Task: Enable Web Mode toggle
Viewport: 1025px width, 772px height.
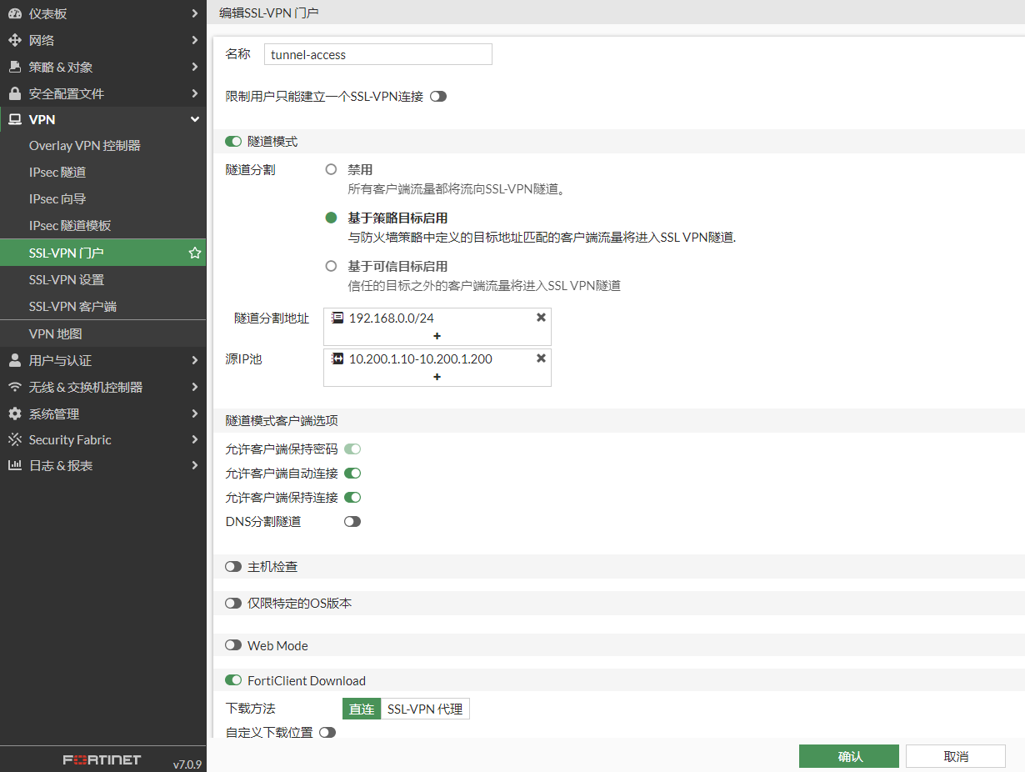Action: point(233,645)
